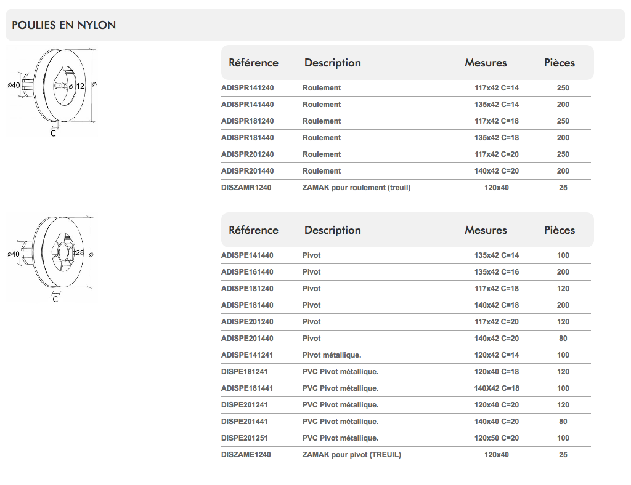The image size is (631, 485).
Task: Click Référence header of Roulement table
Action: pos(253,63)
